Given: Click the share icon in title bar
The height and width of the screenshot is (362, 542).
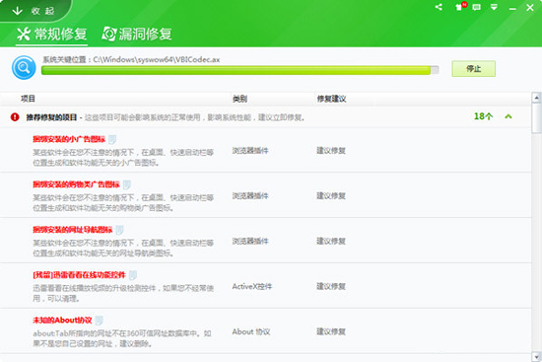Looking at the screenshot, I should point(439,7).
